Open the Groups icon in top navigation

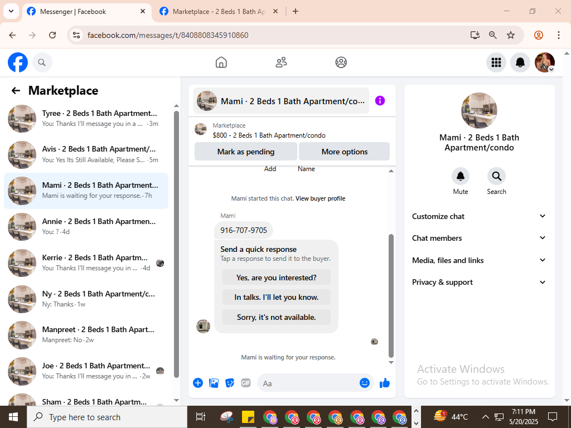341,62
